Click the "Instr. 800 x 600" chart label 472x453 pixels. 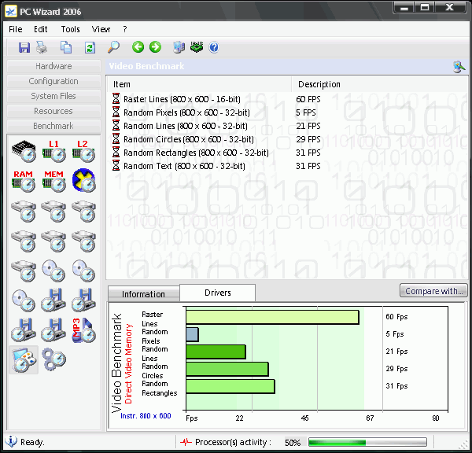tap(146, 416)
